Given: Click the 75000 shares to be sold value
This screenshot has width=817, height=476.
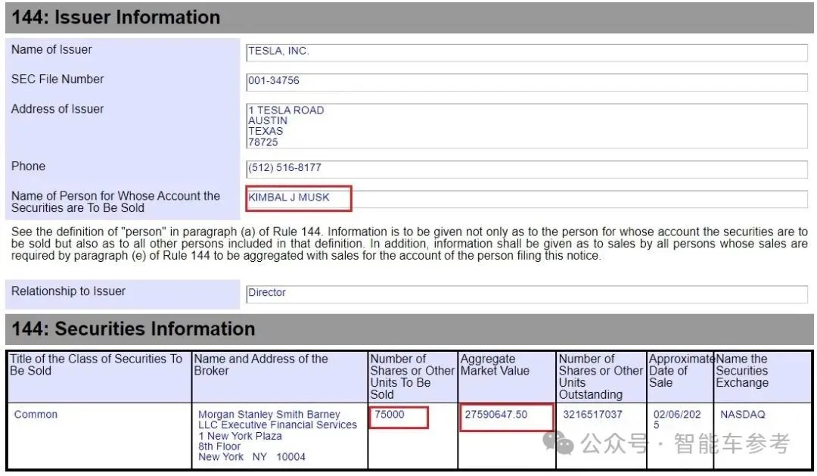Looking at the screenshot, I should (390, 415).
